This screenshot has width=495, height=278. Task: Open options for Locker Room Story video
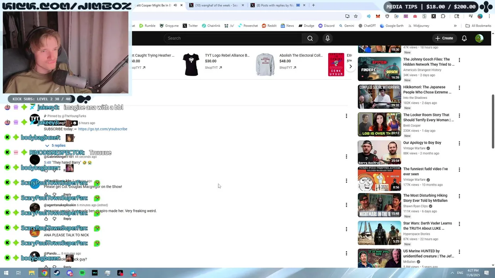coord(459,116)
